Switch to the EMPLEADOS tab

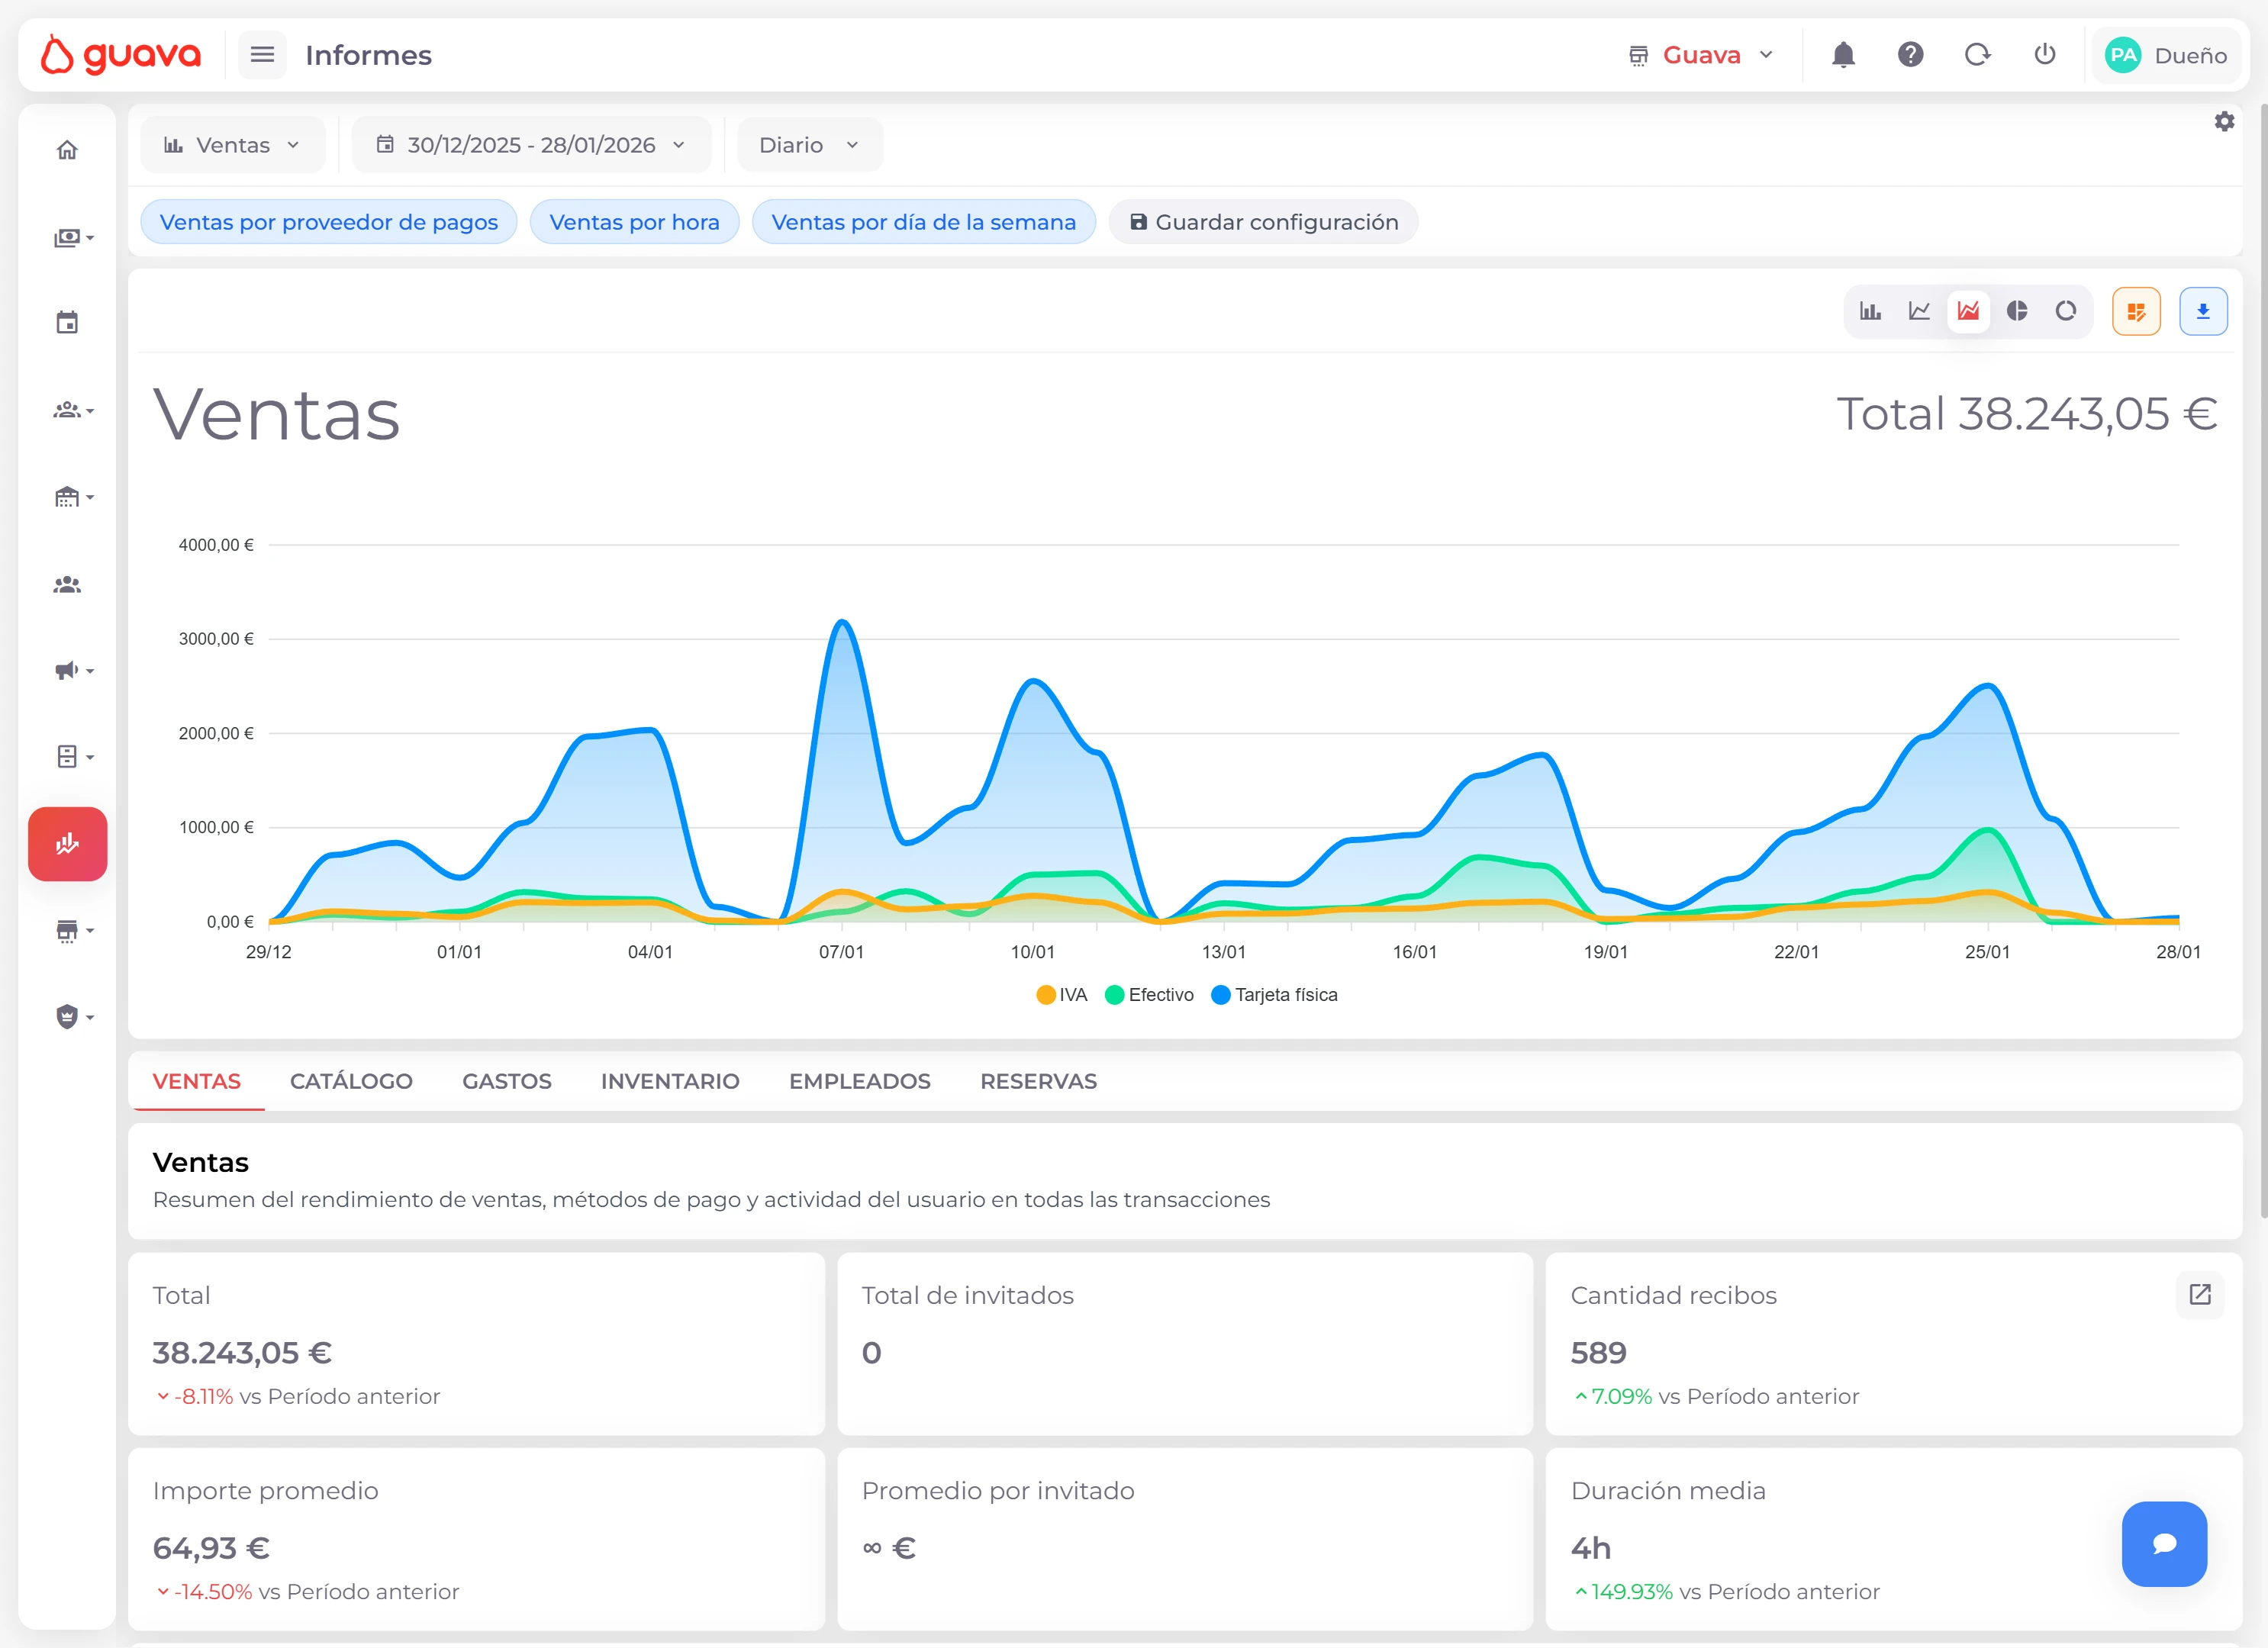[x=859, y=1081]
